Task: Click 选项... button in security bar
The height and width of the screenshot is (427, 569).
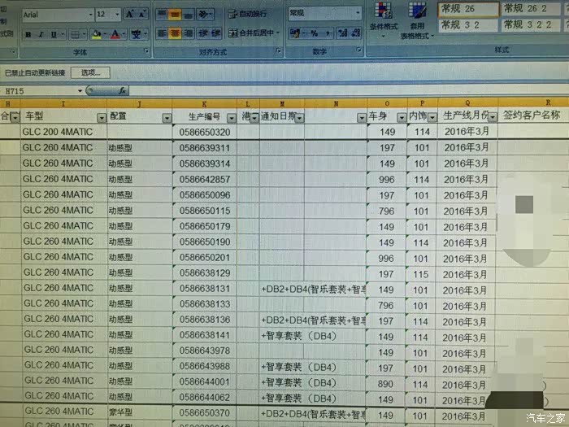Action: [90, 72]
